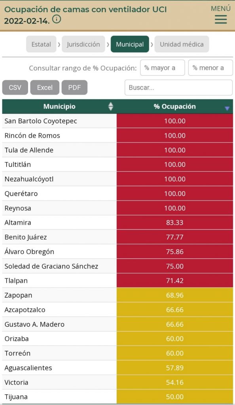Click the blue sort triangle on % Ocupación
This screenshot has height=405, width=235.
(226, 108)
